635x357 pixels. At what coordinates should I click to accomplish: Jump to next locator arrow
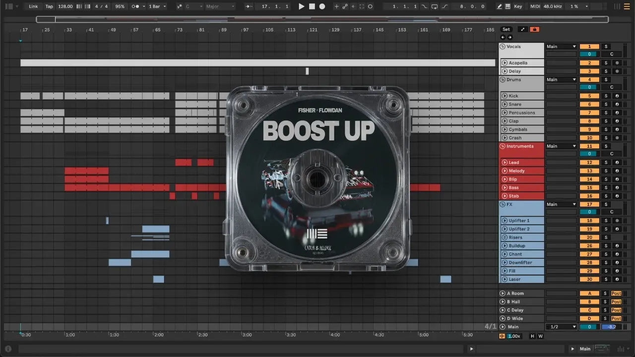click(509, 37)
